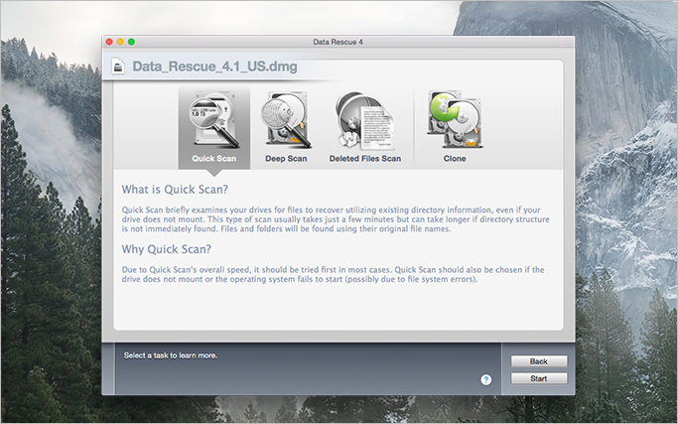Open help via the question mark icon

coord(486,379)
